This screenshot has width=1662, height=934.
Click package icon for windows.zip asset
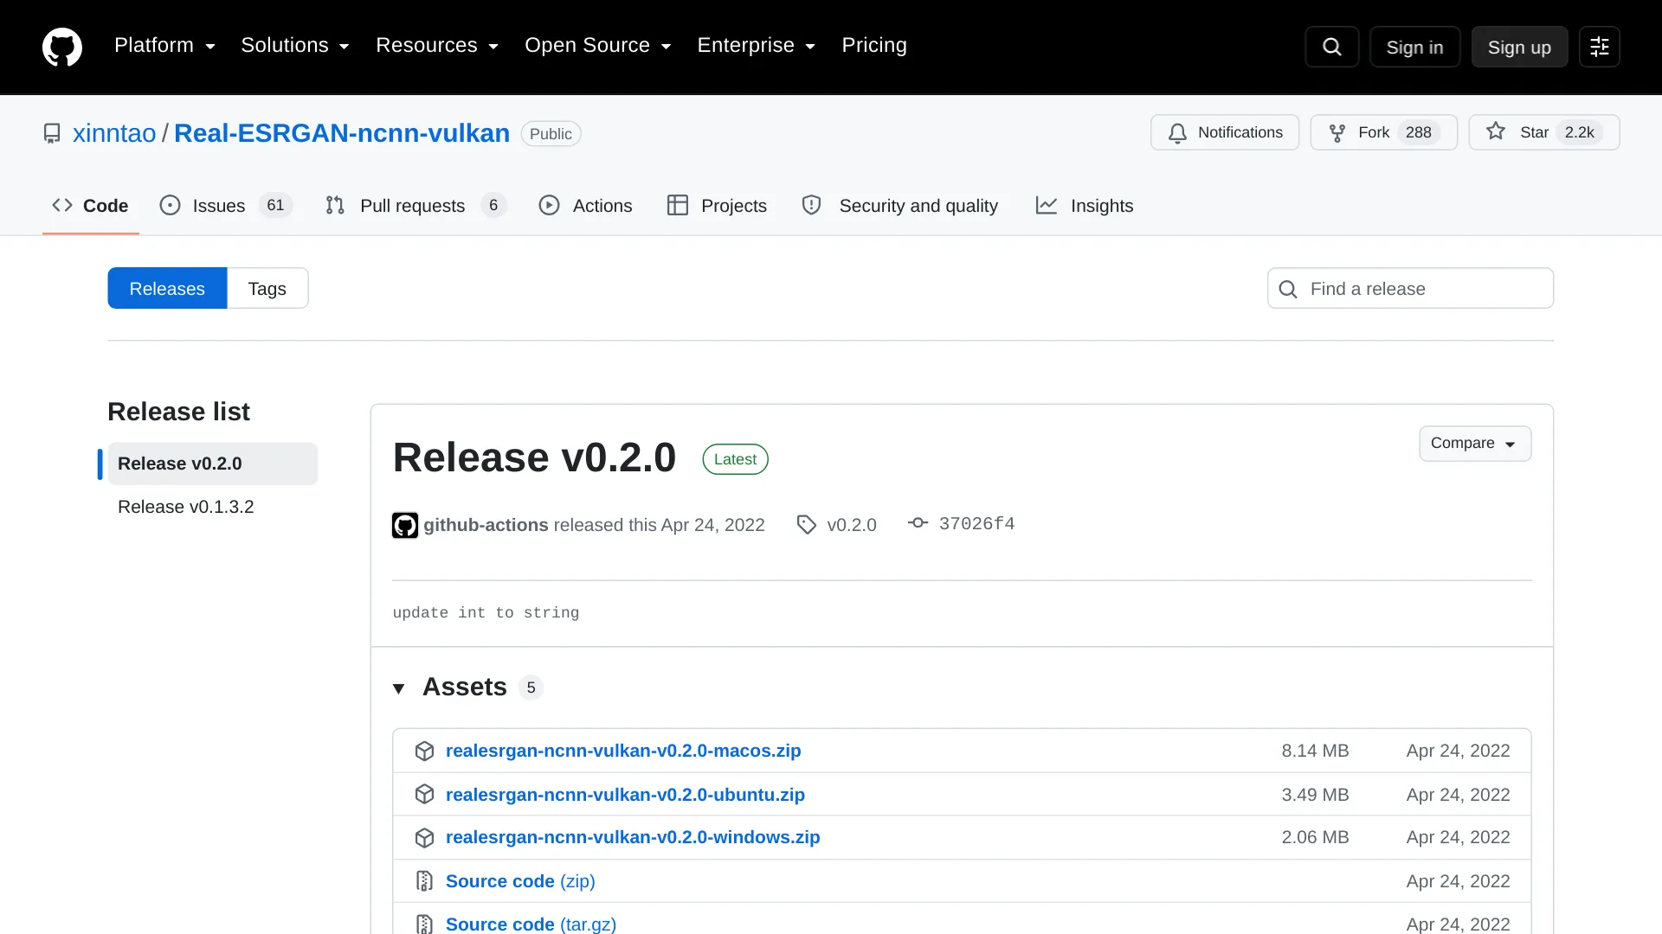pyautogui.click(x=424, y=838)
